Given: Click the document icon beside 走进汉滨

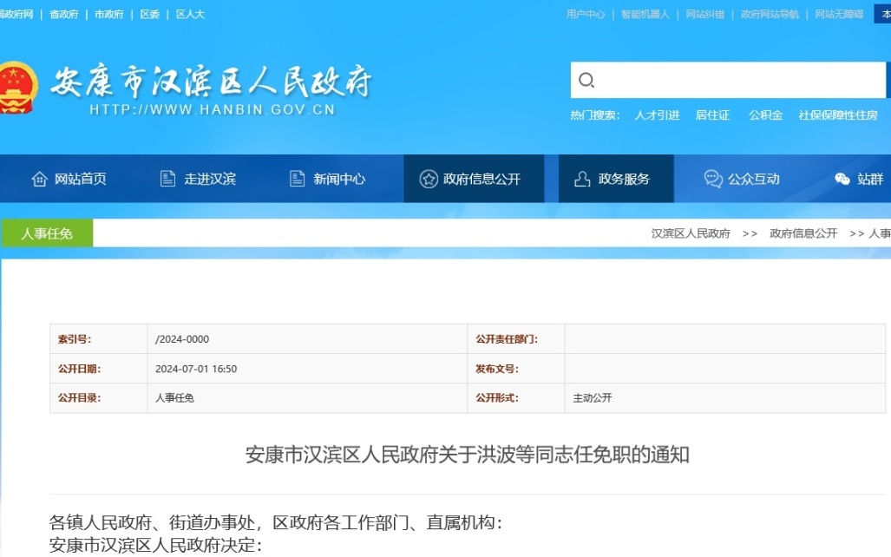Looking at the screenshot, I should (x=167, y=179).
